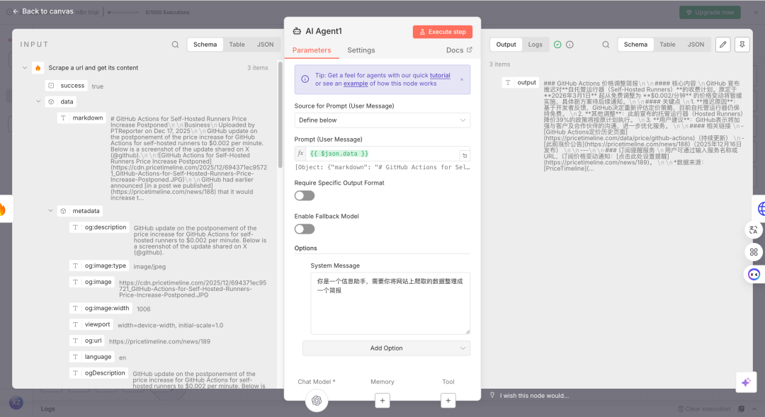
Task: Select input Schema view
Action: (x=205, y=45)
